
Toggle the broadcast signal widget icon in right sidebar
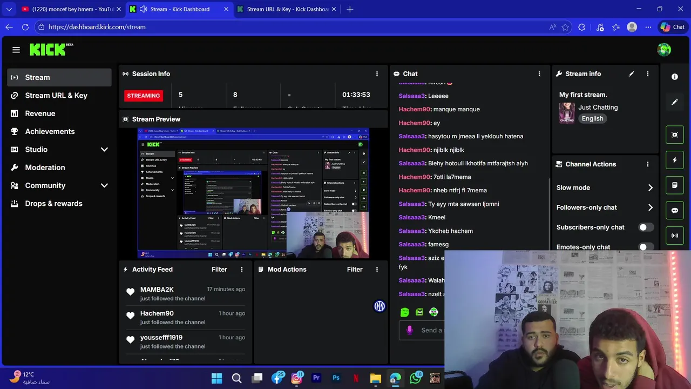pos(675,236)
